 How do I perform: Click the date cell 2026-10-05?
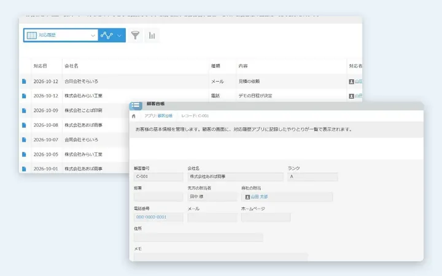[46, 155]
